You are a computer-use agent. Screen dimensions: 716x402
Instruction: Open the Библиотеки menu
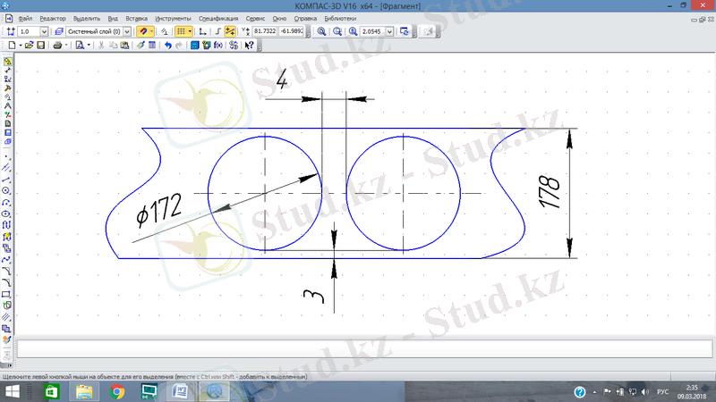340,19
